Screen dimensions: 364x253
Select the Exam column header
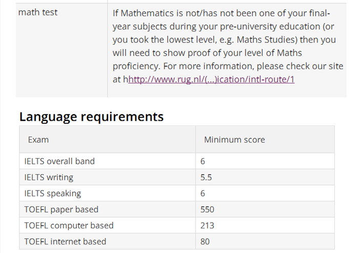point(38,140)
